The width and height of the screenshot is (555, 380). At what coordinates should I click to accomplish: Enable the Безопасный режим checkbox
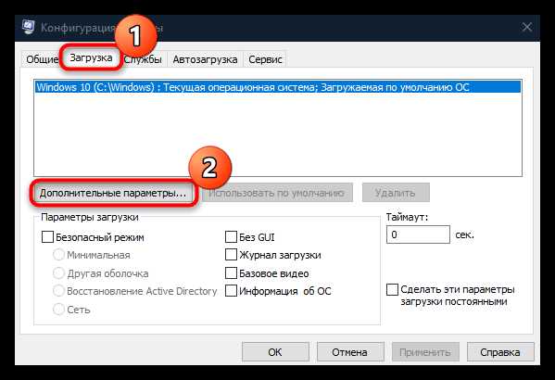pyautogui.click(x=47, y=237)
